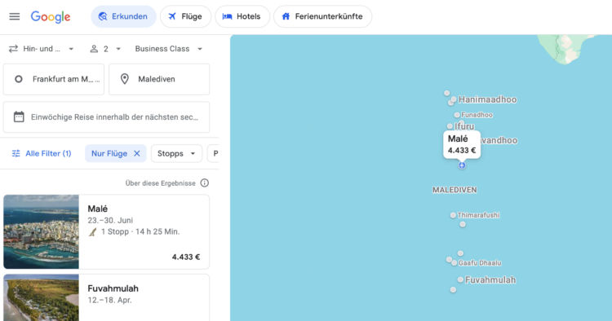Click the Fuvahmulah map label
The height and width of the screenshot is (321, 612).
pos(490,280)
